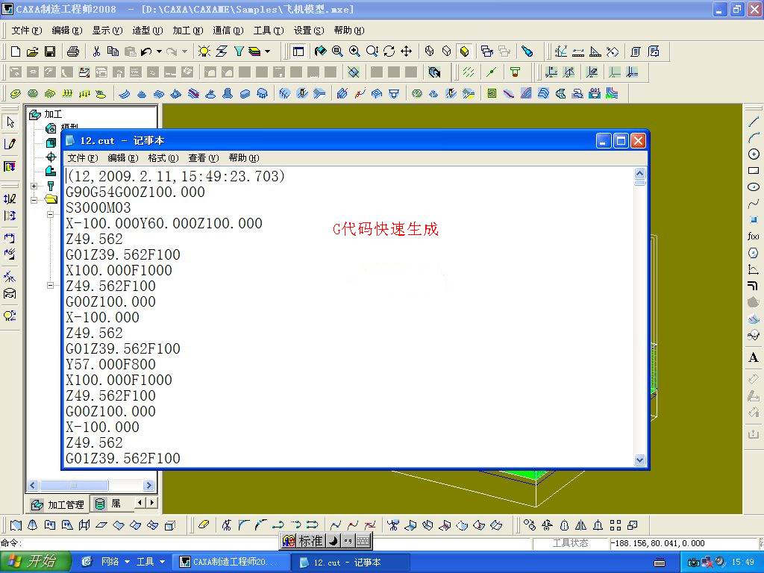
Task: Click 12.cut 记事本 taskbar button
Action: point(349,562)
